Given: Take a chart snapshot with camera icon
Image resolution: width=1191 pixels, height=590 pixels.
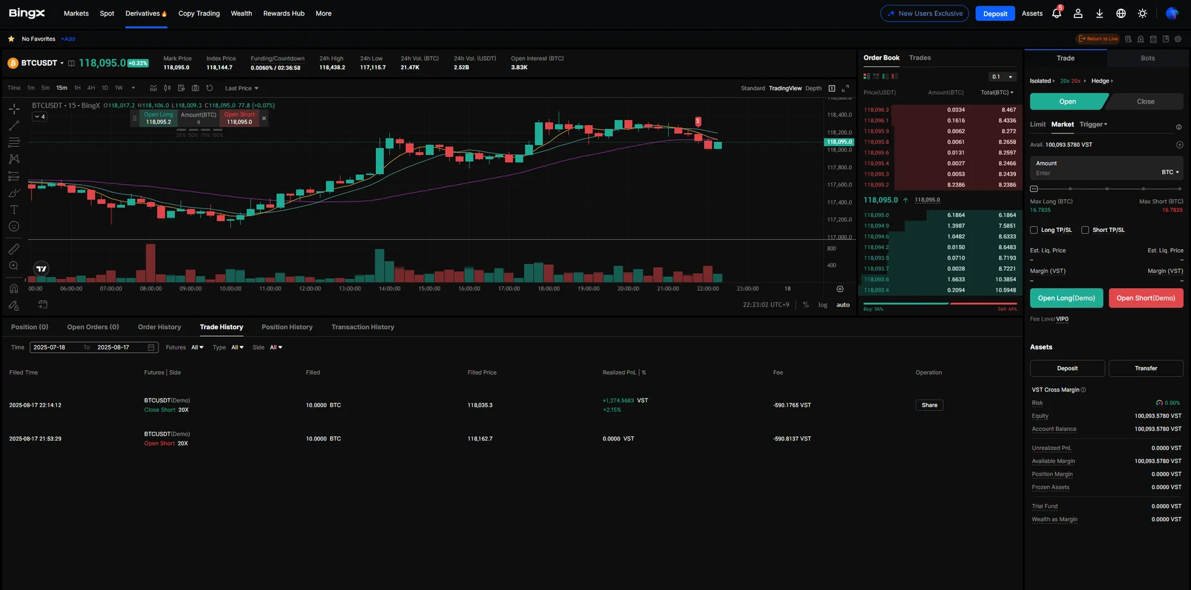Looking at the screenshot, I should [195, 88].
